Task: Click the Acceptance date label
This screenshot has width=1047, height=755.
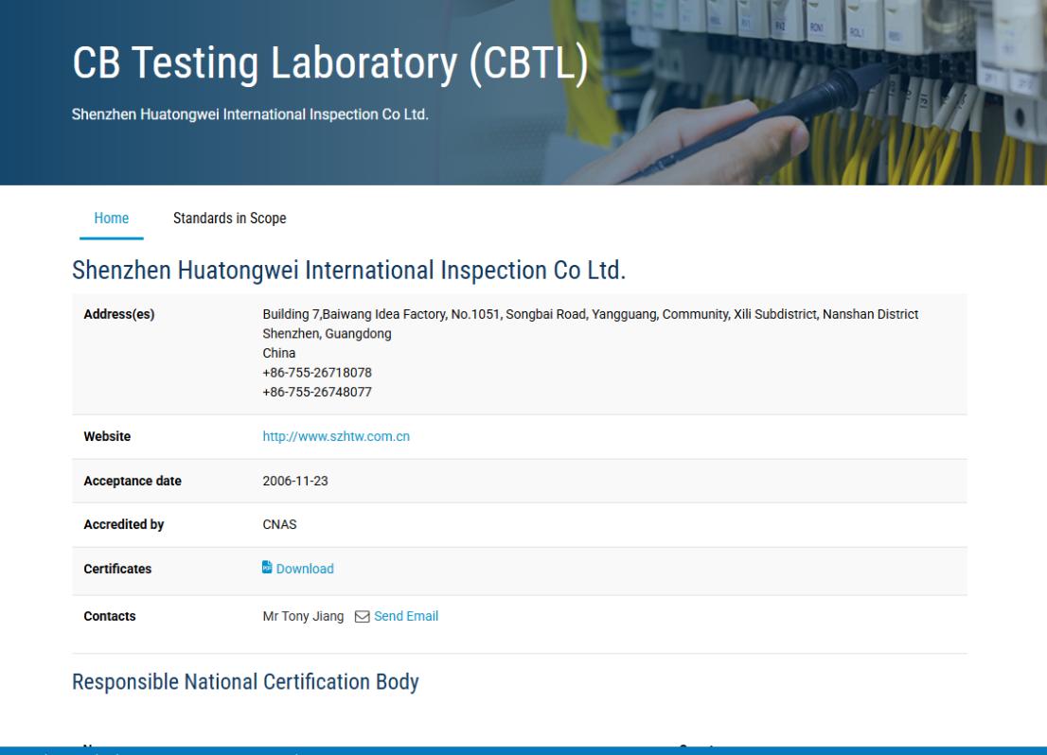Action: point(133,481)
